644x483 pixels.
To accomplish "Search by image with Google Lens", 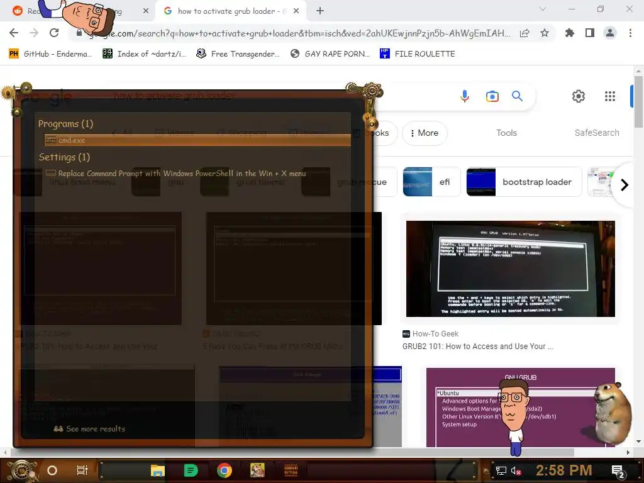I will tap(492, 96).
